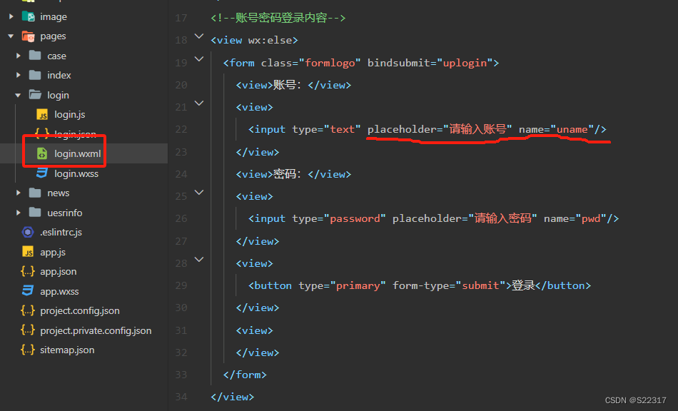Select the pages folder label
This screenshot has width=678, height=411.
[53, 36]
